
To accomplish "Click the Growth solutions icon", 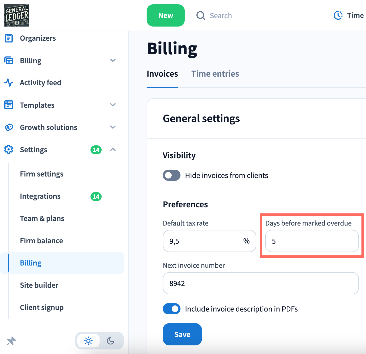I will (9, 127).
